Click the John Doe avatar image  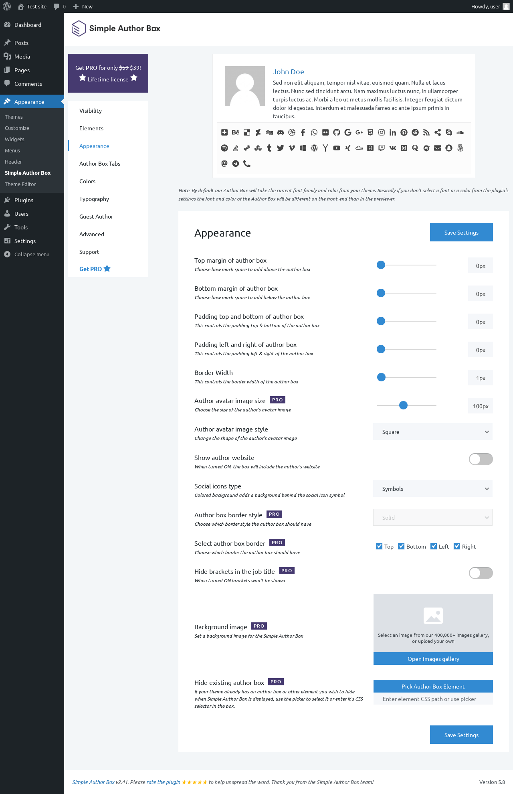pos(245,86)
